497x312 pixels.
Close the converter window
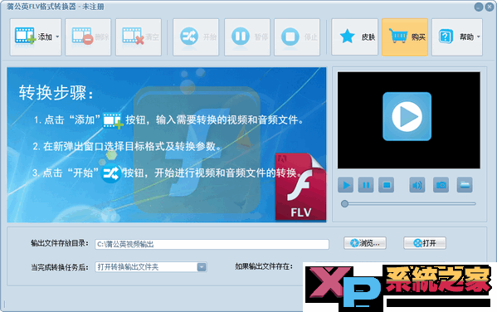pos(490,7)
